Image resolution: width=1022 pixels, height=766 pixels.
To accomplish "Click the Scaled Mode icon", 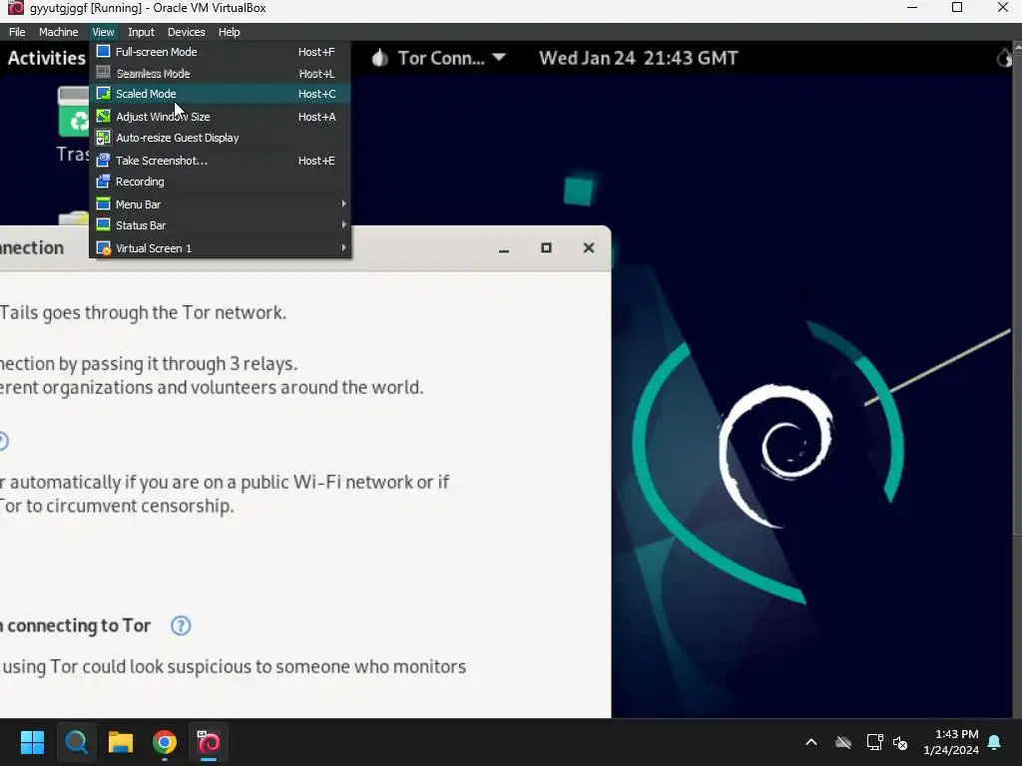I will 103,93.
